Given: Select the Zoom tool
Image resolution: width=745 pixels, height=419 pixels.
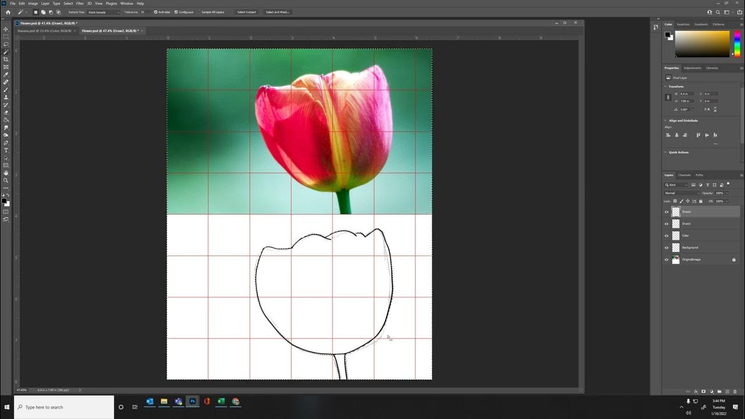Looking at the screenshot, I should coord(6,180).
